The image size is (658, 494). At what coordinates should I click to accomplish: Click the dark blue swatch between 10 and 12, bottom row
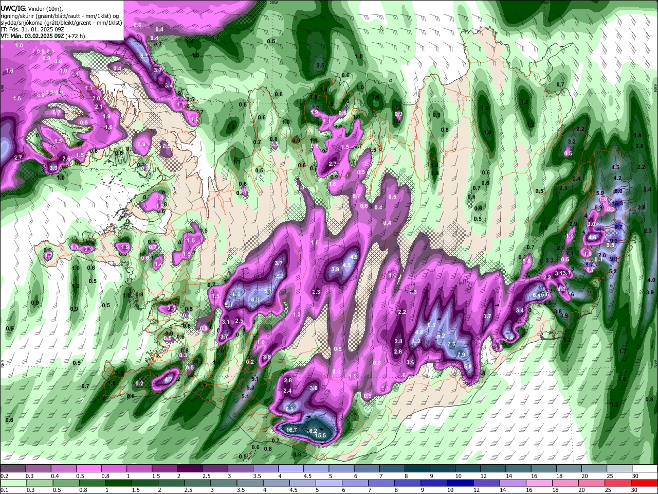(x=459, y=483)
